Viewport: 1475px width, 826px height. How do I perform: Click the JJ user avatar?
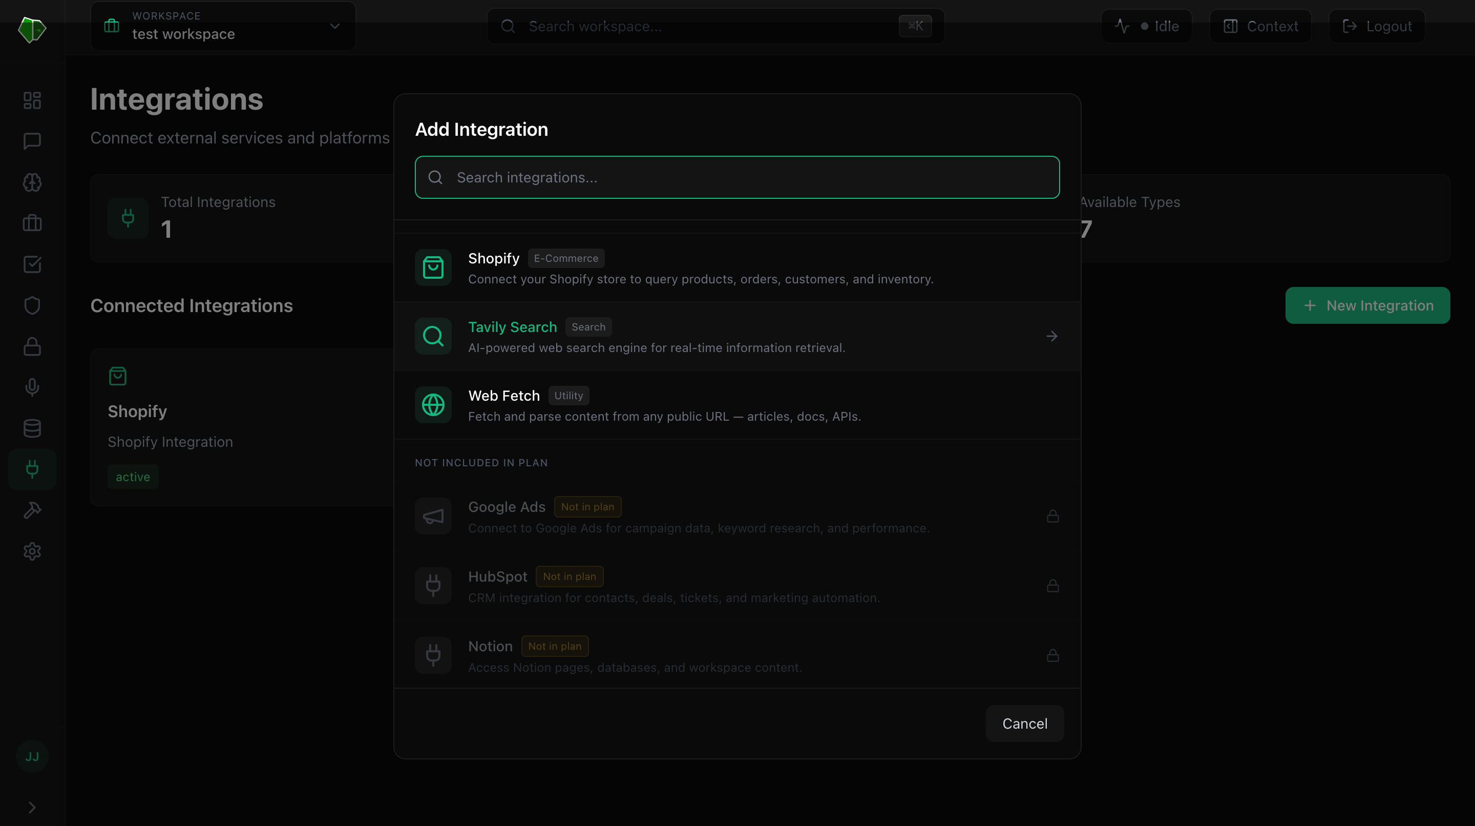tap(32, 756)
